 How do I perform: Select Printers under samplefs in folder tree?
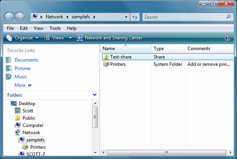(x=38, y=147)
